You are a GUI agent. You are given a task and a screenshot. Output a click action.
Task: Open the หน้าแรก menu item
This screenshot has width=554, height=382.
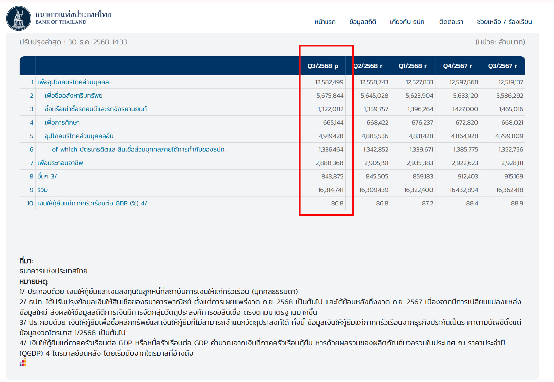point(325,22)
